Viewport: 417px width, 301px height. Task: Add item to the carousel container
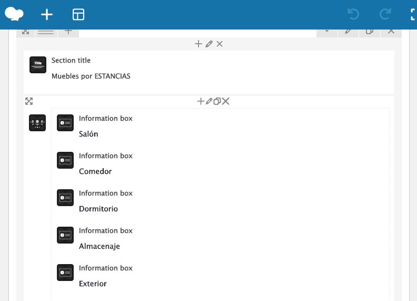tap(201, 101)
